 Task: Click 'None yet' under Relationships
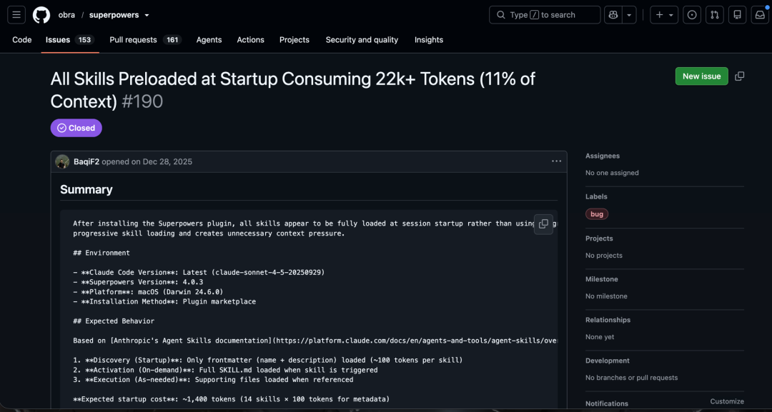click(x=600, y=337)
